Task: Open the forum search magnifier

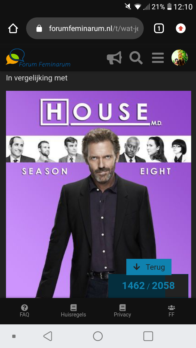Action: 136,58
